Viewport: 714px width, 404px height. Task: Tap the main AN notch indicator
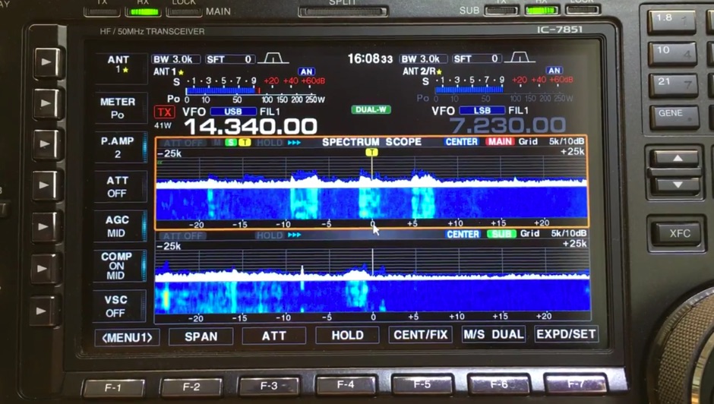coord(306,71)
